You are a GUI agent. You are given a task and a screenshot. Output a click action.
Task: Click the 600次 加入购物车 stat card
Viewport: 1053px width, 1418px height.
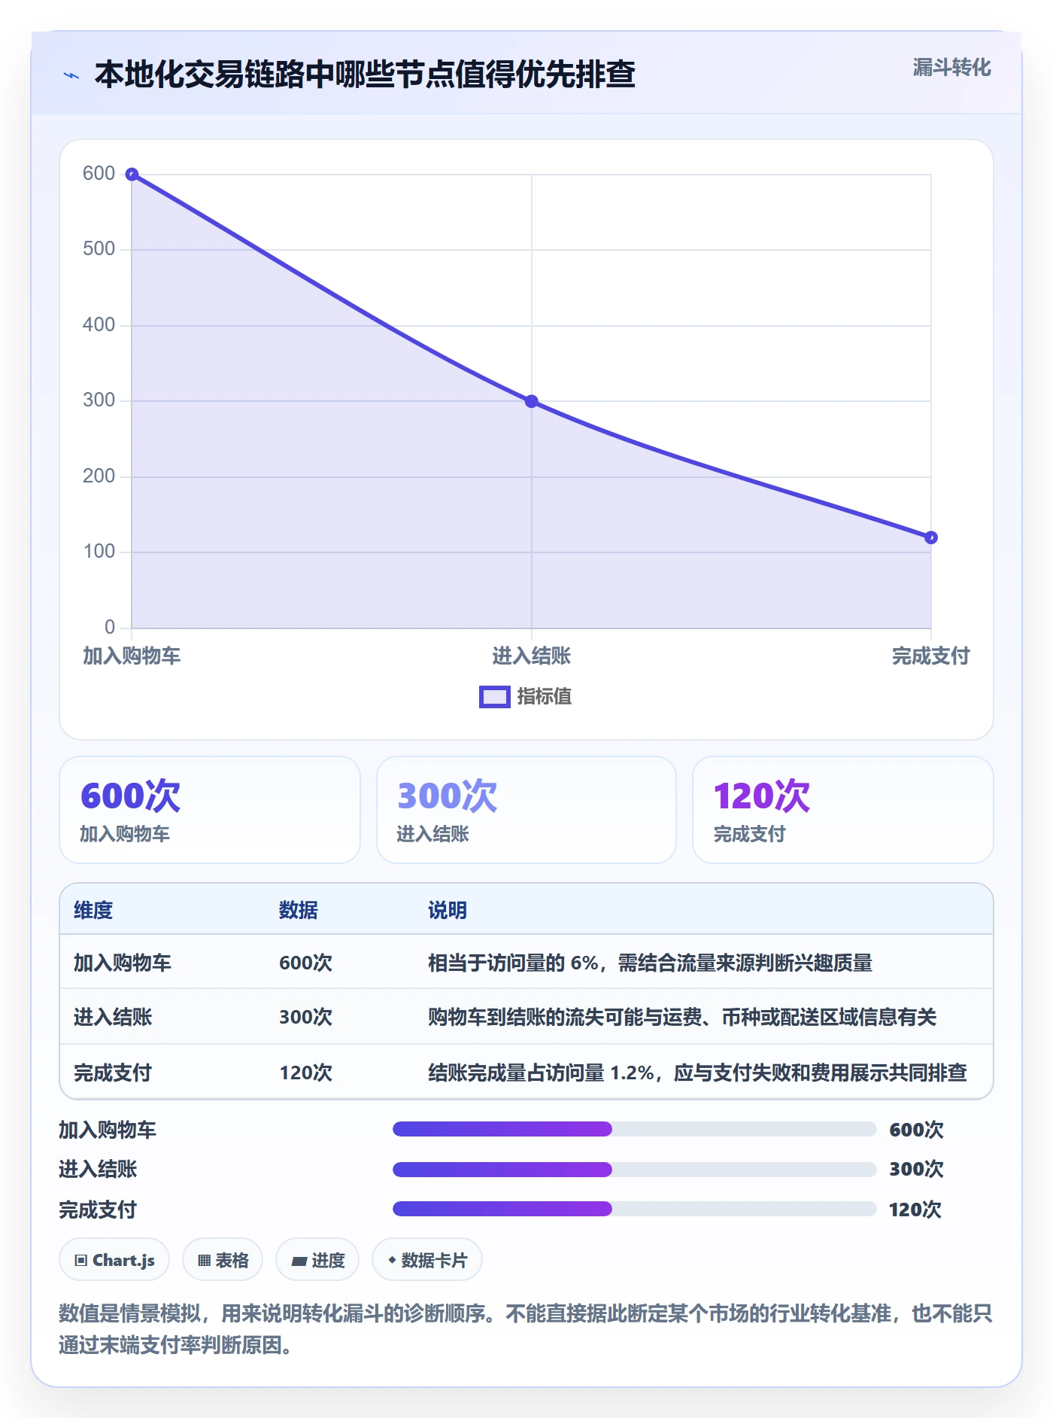(210, 810)
